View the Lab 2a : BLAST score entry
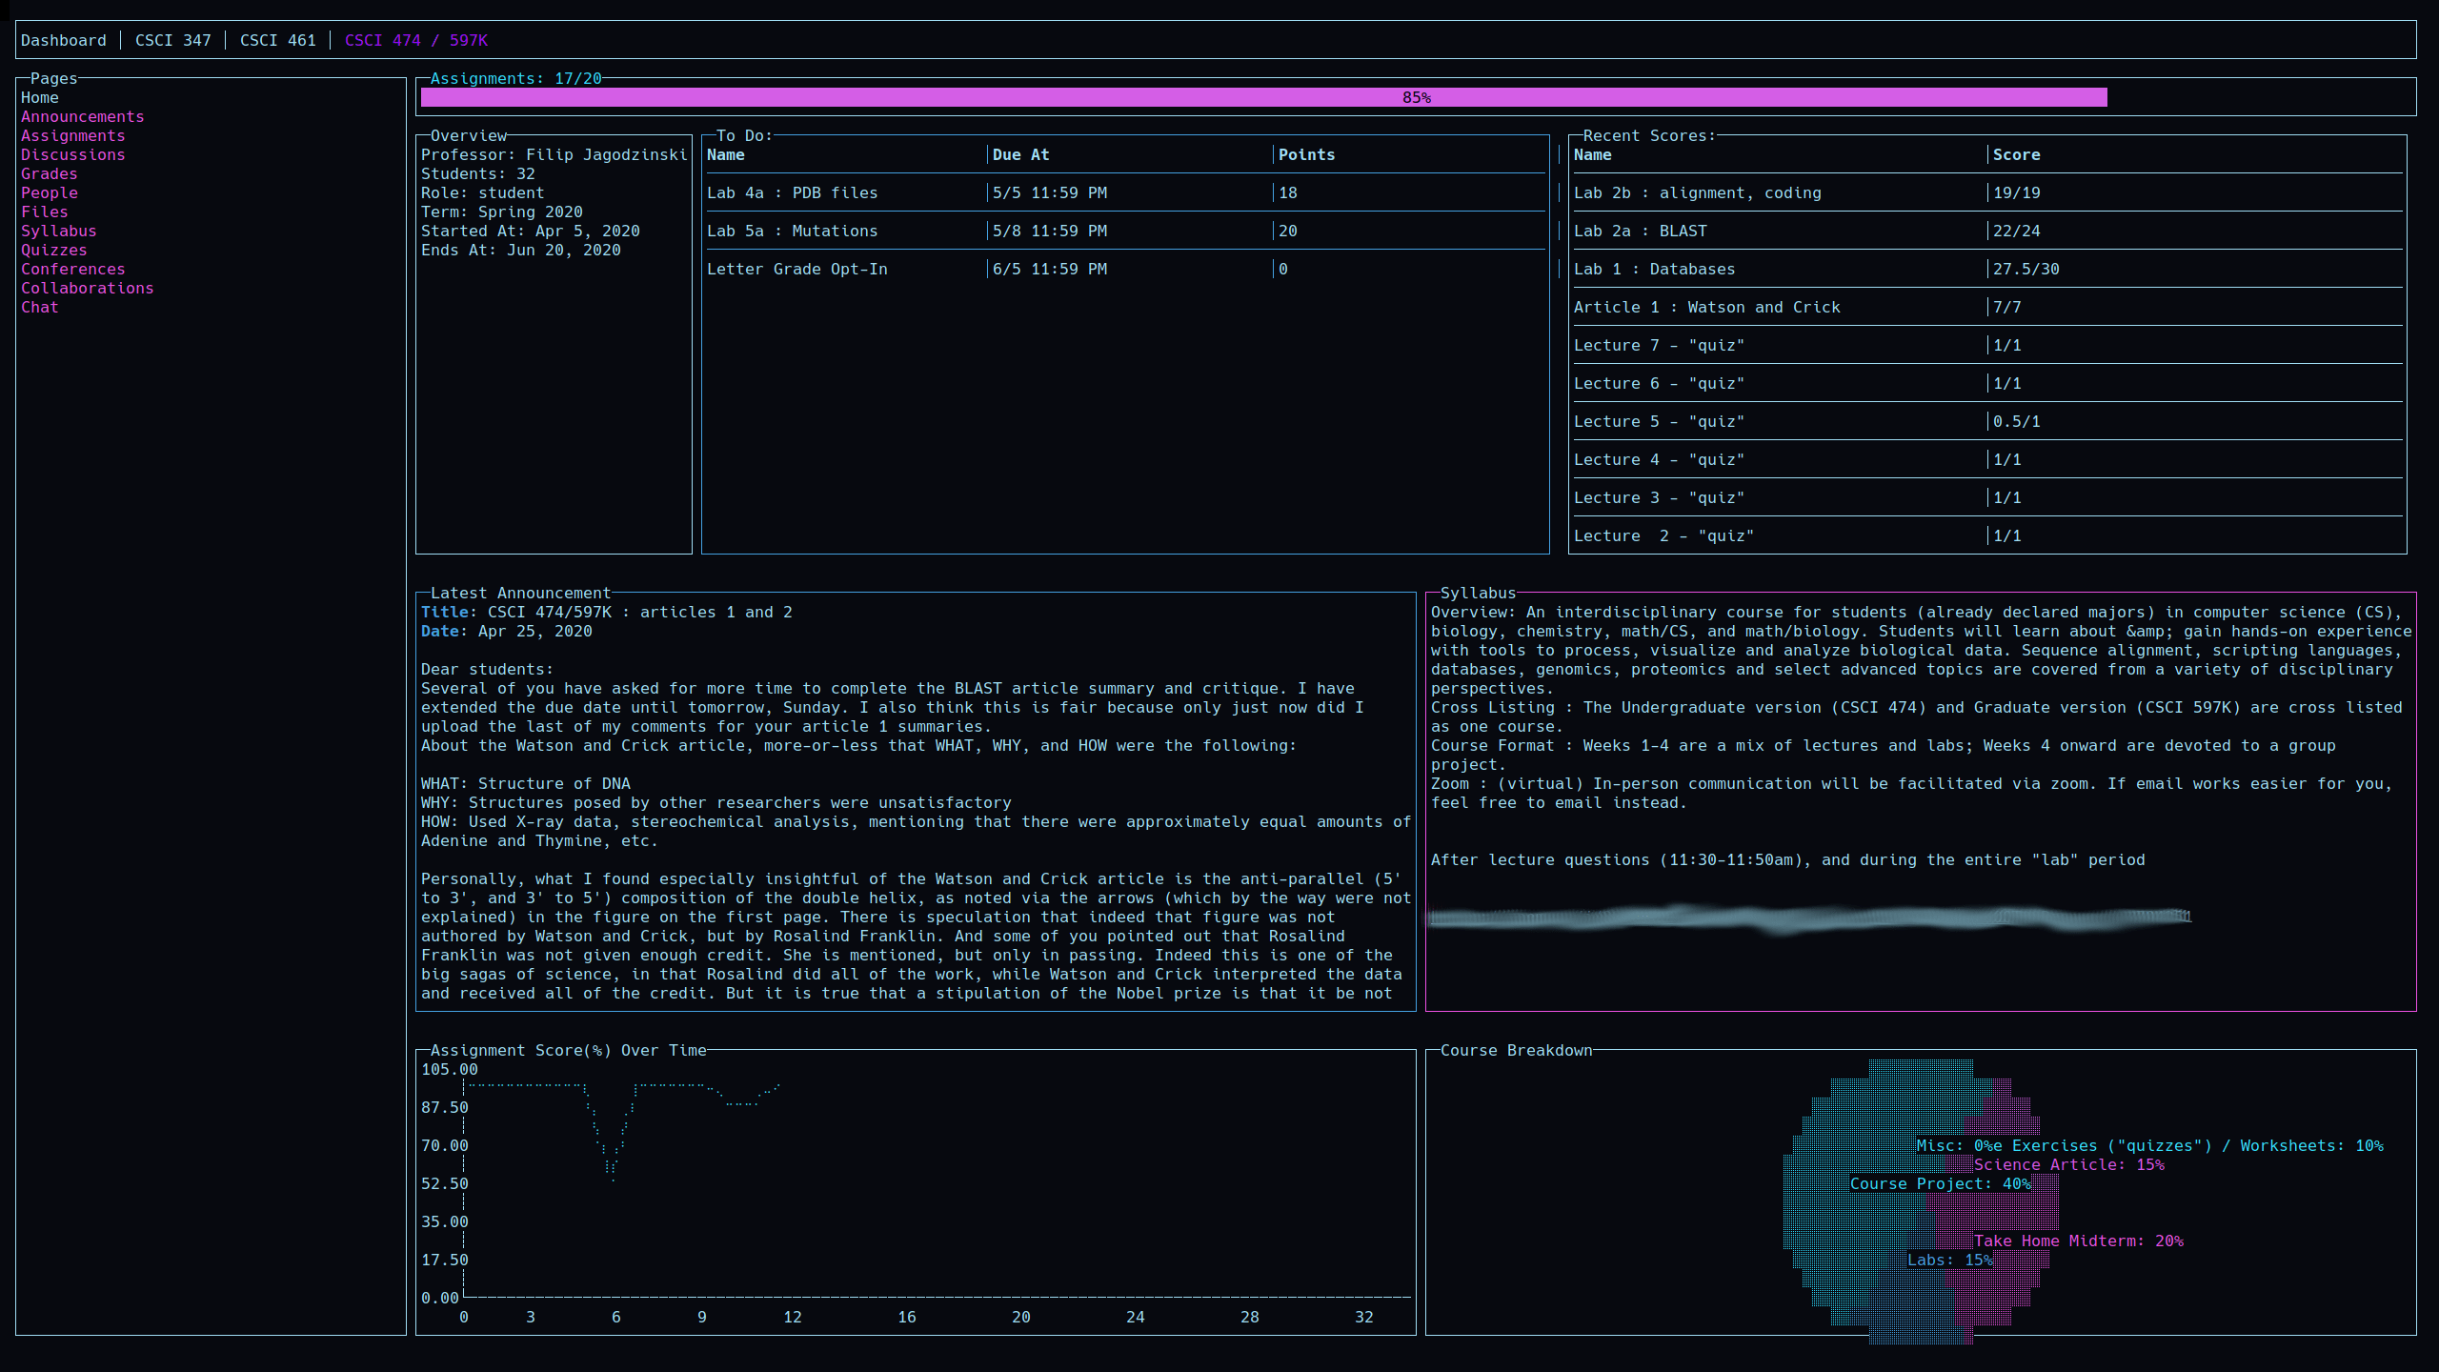The height and width of the screenshot is (1372, 2439). (x=1639, y=231)
